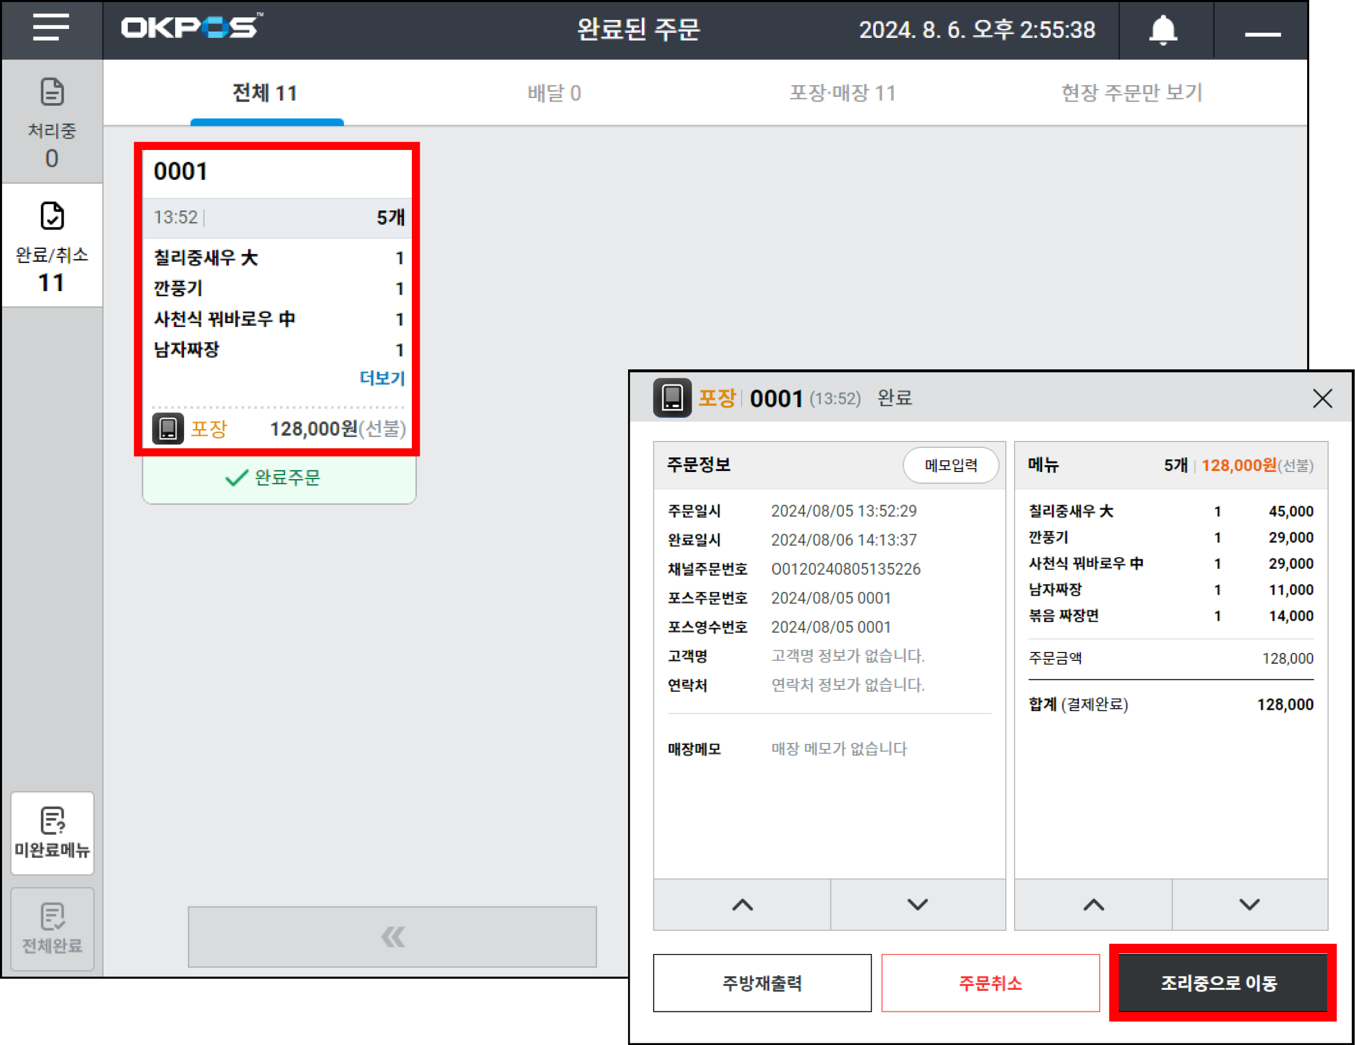Switch to 포장·매장 11 tab
Screen dimensions: 1355x1045
(842, 93)
